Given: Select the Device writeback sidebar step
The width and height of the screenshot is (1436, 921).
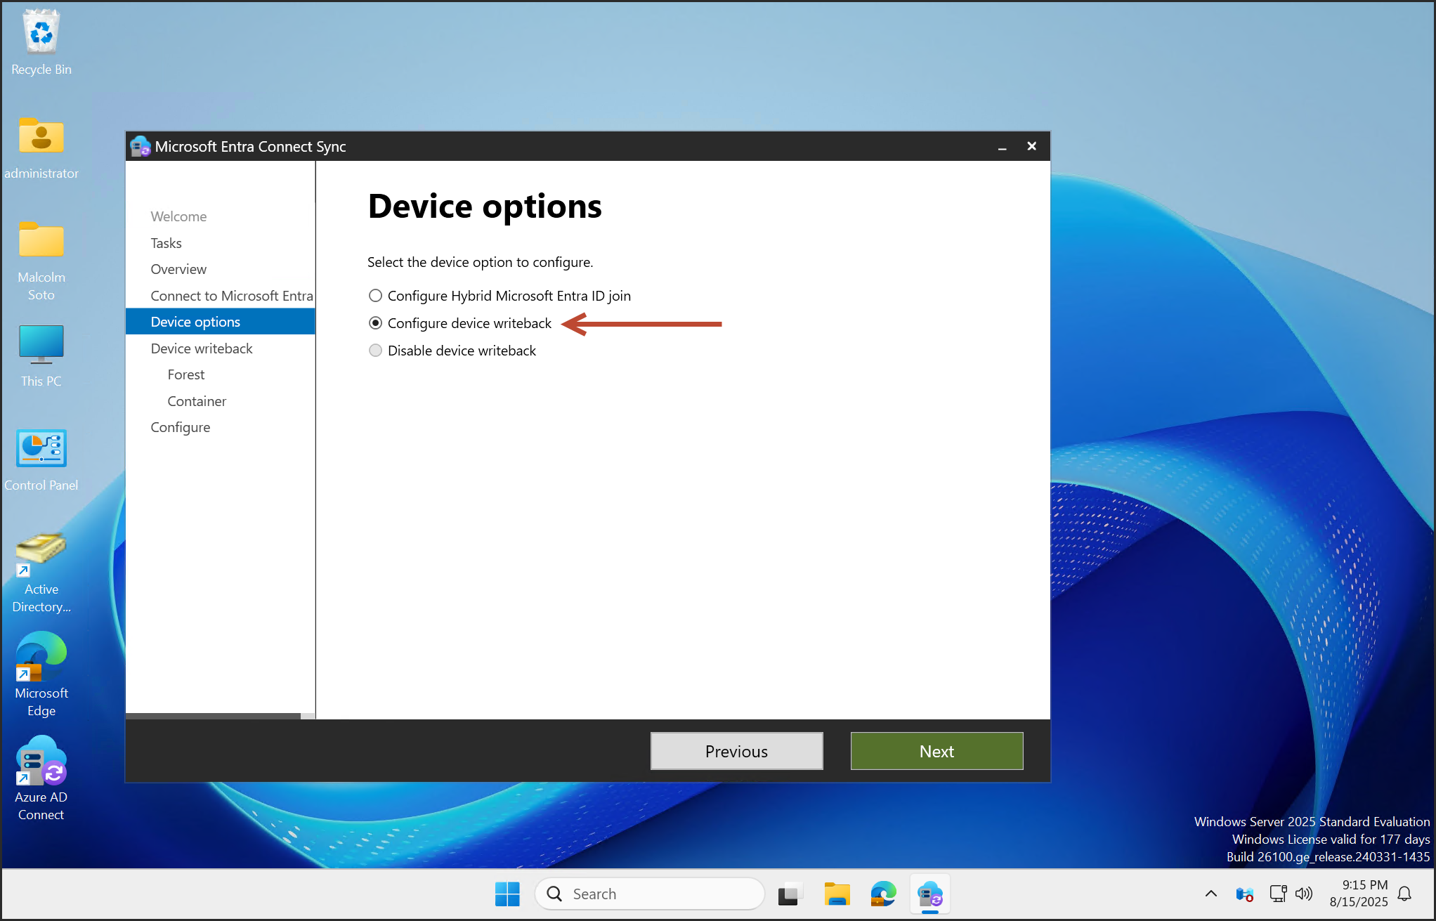Looking at the screenshot, I should pos(202,348).
